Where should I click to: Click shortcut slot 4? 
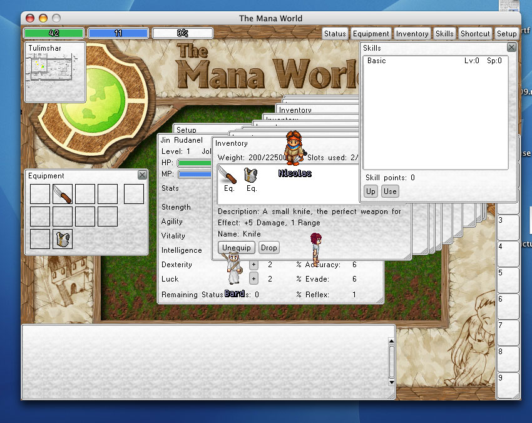click(x=508, y=253)
